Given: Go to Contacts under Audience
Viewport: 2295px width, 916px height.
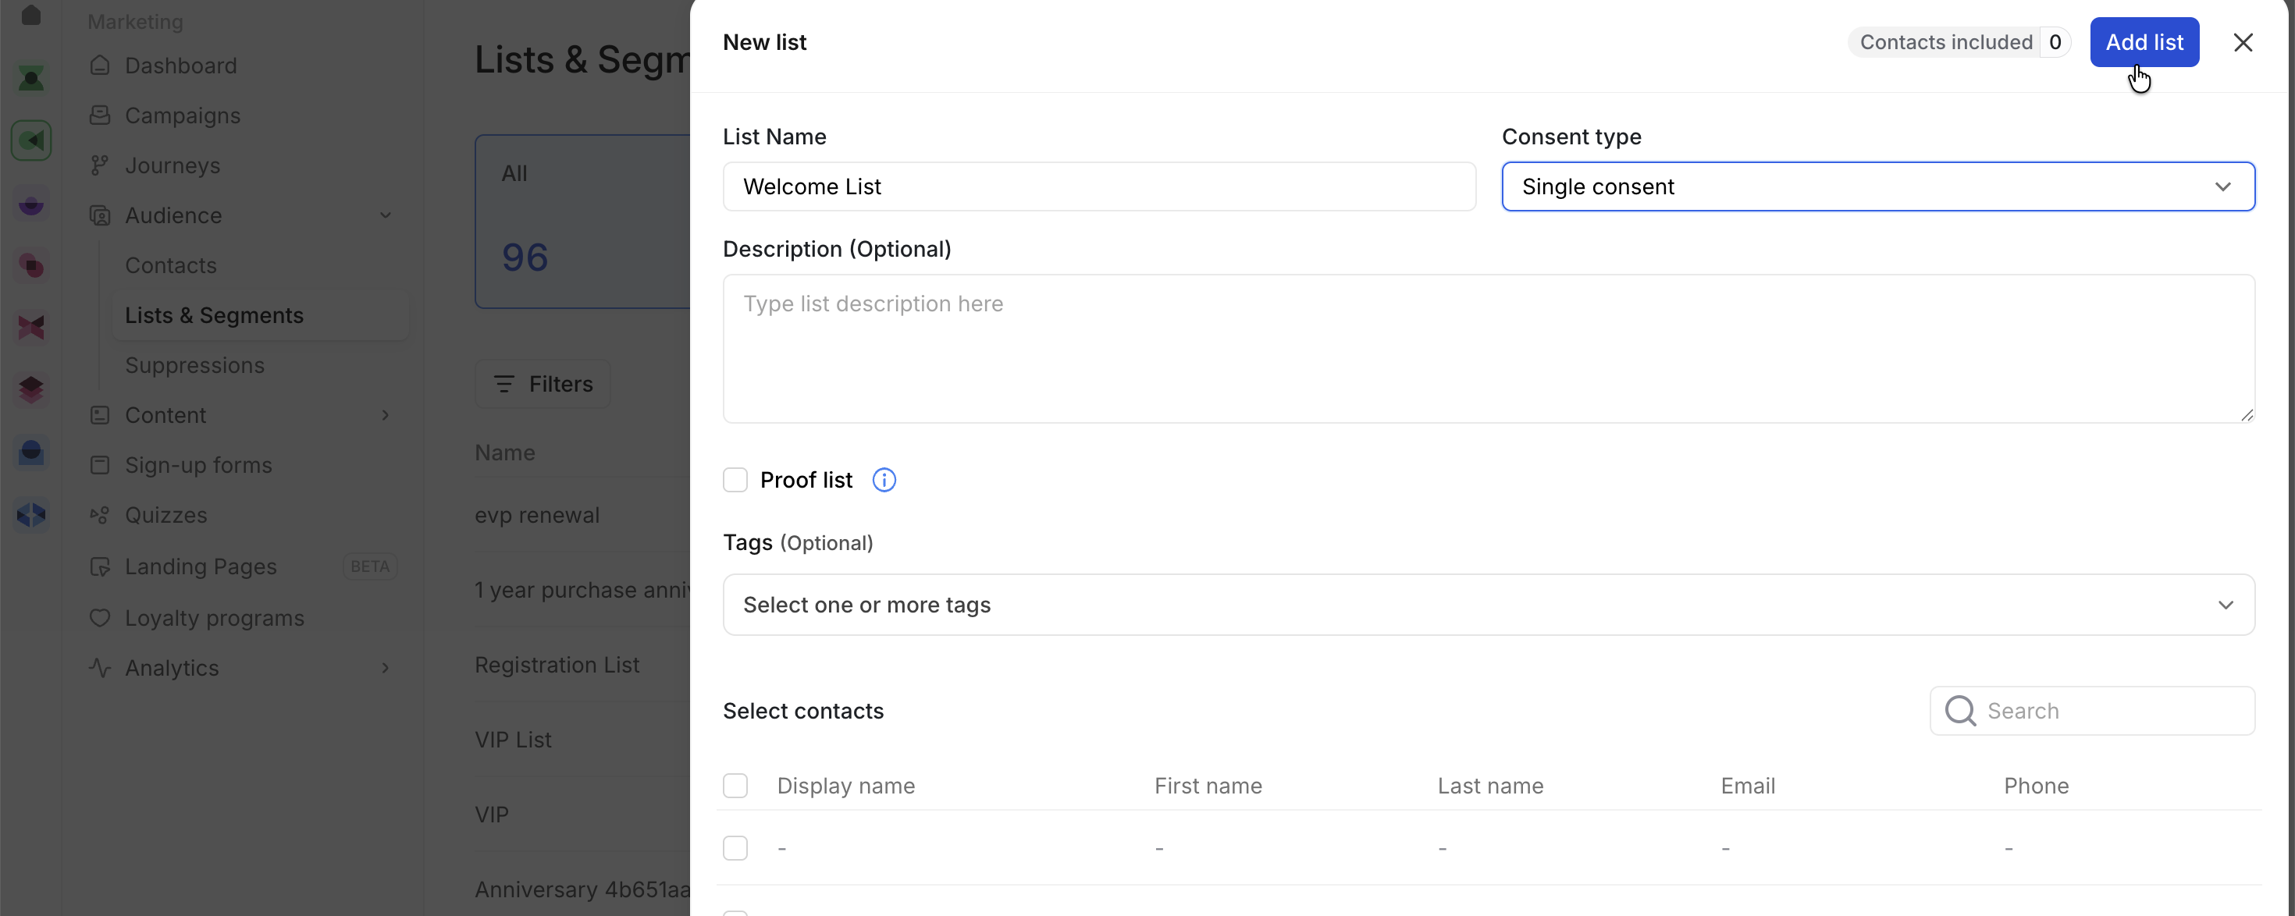Looking at the screenshot, I should (170, 265).
